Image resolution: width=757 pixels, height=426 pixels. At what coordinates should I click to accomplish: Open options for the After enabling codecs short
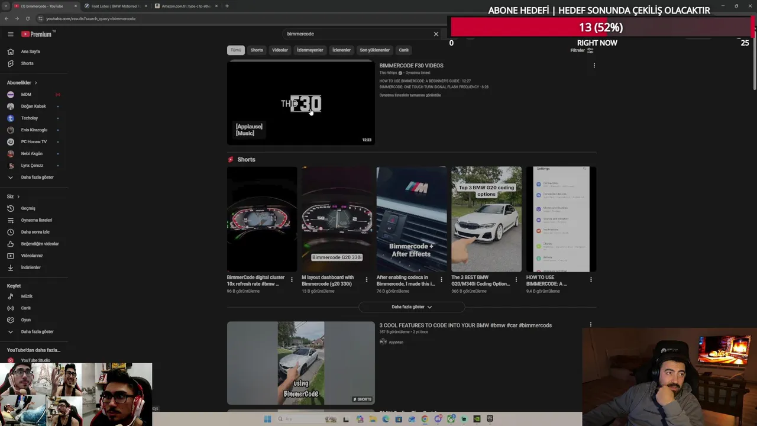[441, 280]
